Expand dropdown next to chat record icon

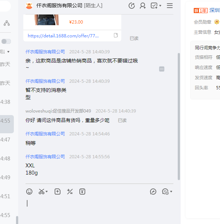pyautogui.click(x=171, y=192)
